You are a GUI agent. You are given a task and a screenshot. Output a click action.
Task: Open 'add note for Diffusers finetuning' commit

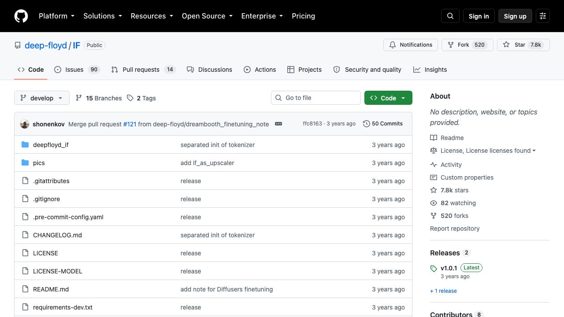point(226,289)
